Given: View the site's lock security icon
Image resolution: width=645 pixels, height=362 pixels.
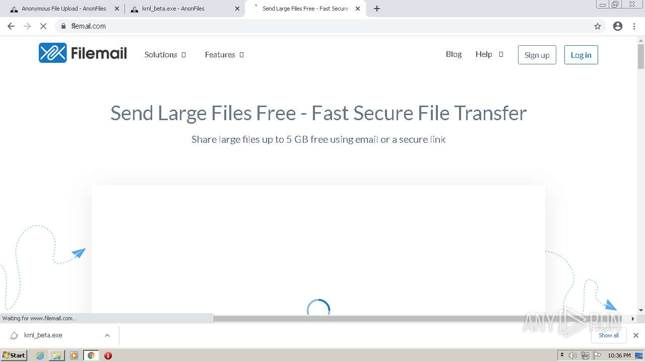Looking at the screenshot, I should 63,26.
